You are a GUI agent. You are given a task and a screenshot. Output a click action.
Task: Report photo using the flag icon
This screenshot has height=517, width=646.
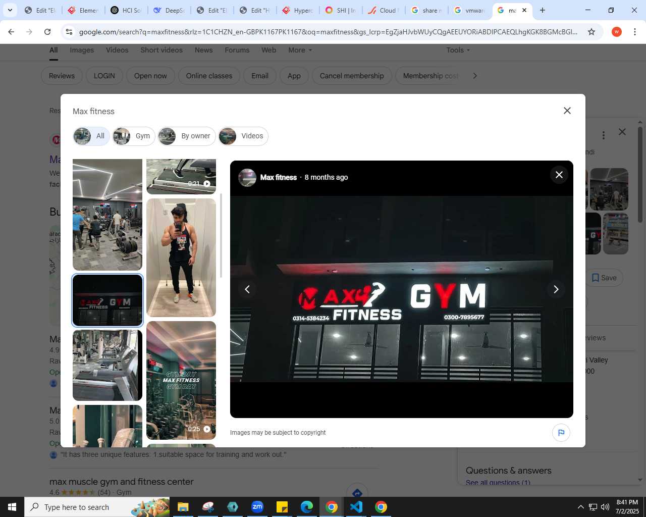pyautogui.click(x=561, y=433)
